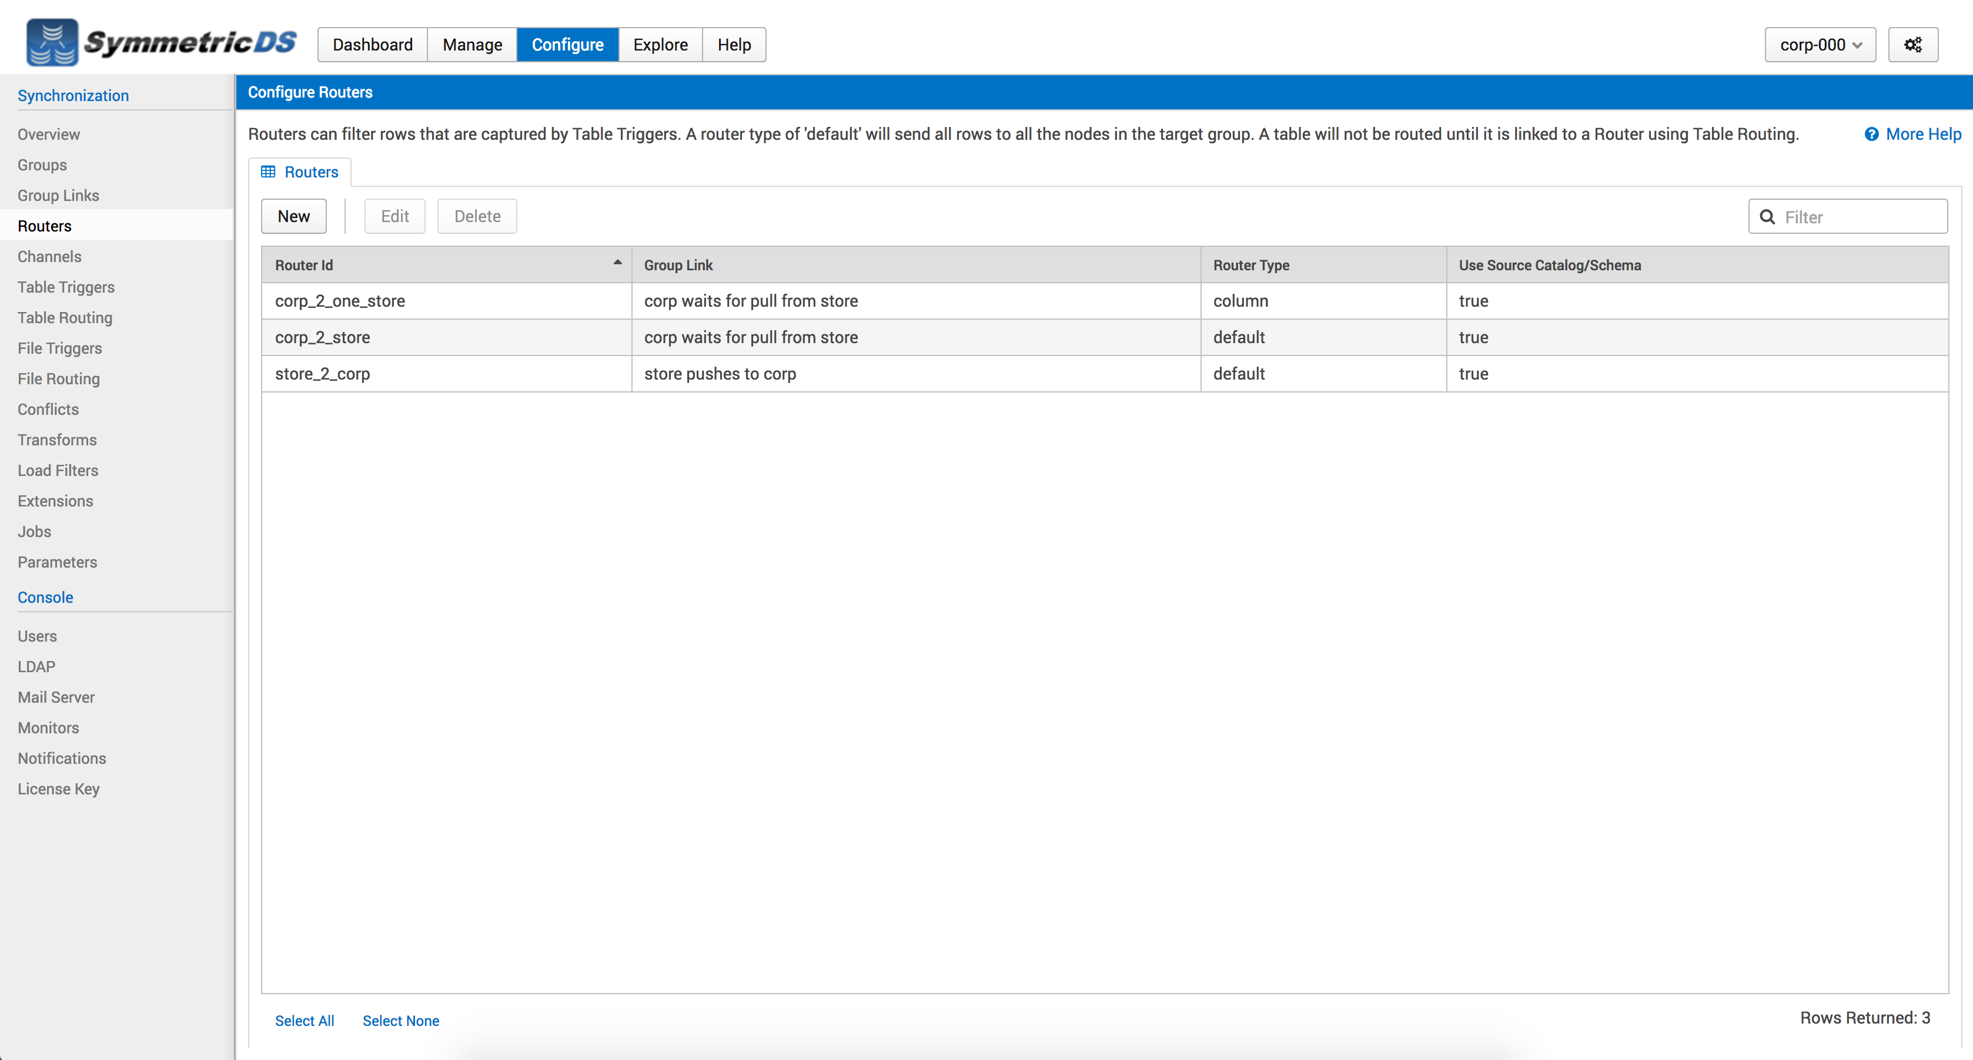Image resolution: width=1973 pixels, height=1060 pixels.
Task: Click the Delete button
Action: pyautogui.click(x=477, y=217)
